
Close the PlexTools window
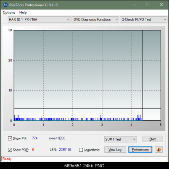[x=161, y=5]
